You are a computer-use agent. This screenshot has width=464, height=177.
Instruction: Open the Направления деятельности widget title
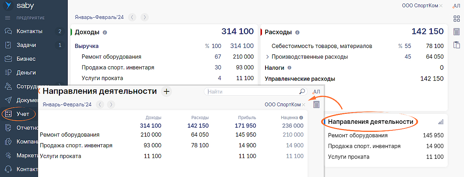click(370, 122)
